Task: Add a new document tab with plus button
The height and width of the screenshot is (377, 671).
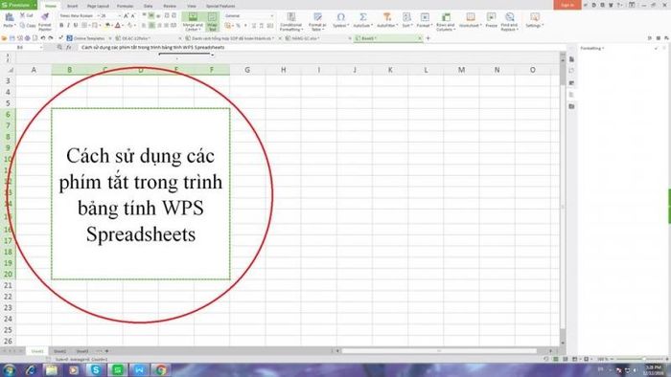Action: (x=428, y=38)
